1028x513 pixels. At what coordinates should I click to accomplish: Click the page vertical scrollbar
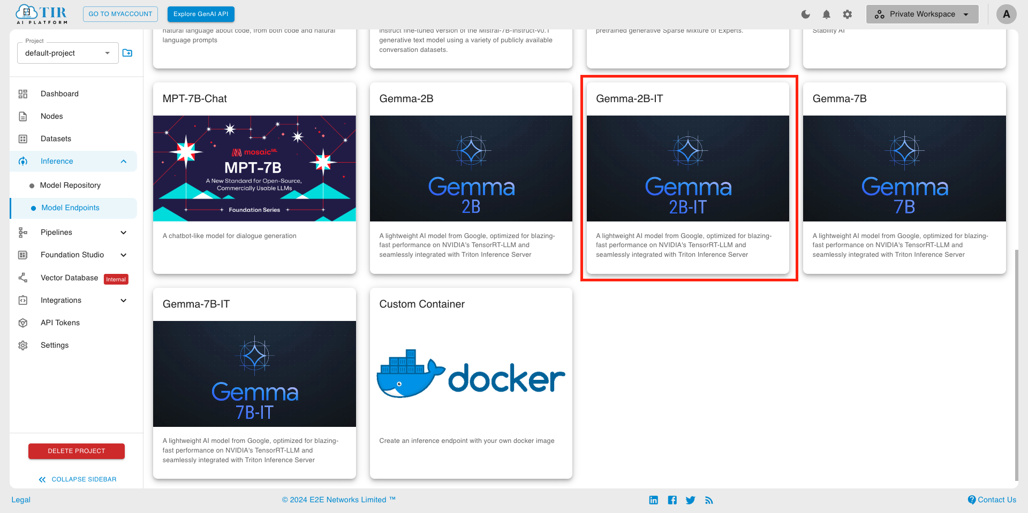pos(1016,366)
